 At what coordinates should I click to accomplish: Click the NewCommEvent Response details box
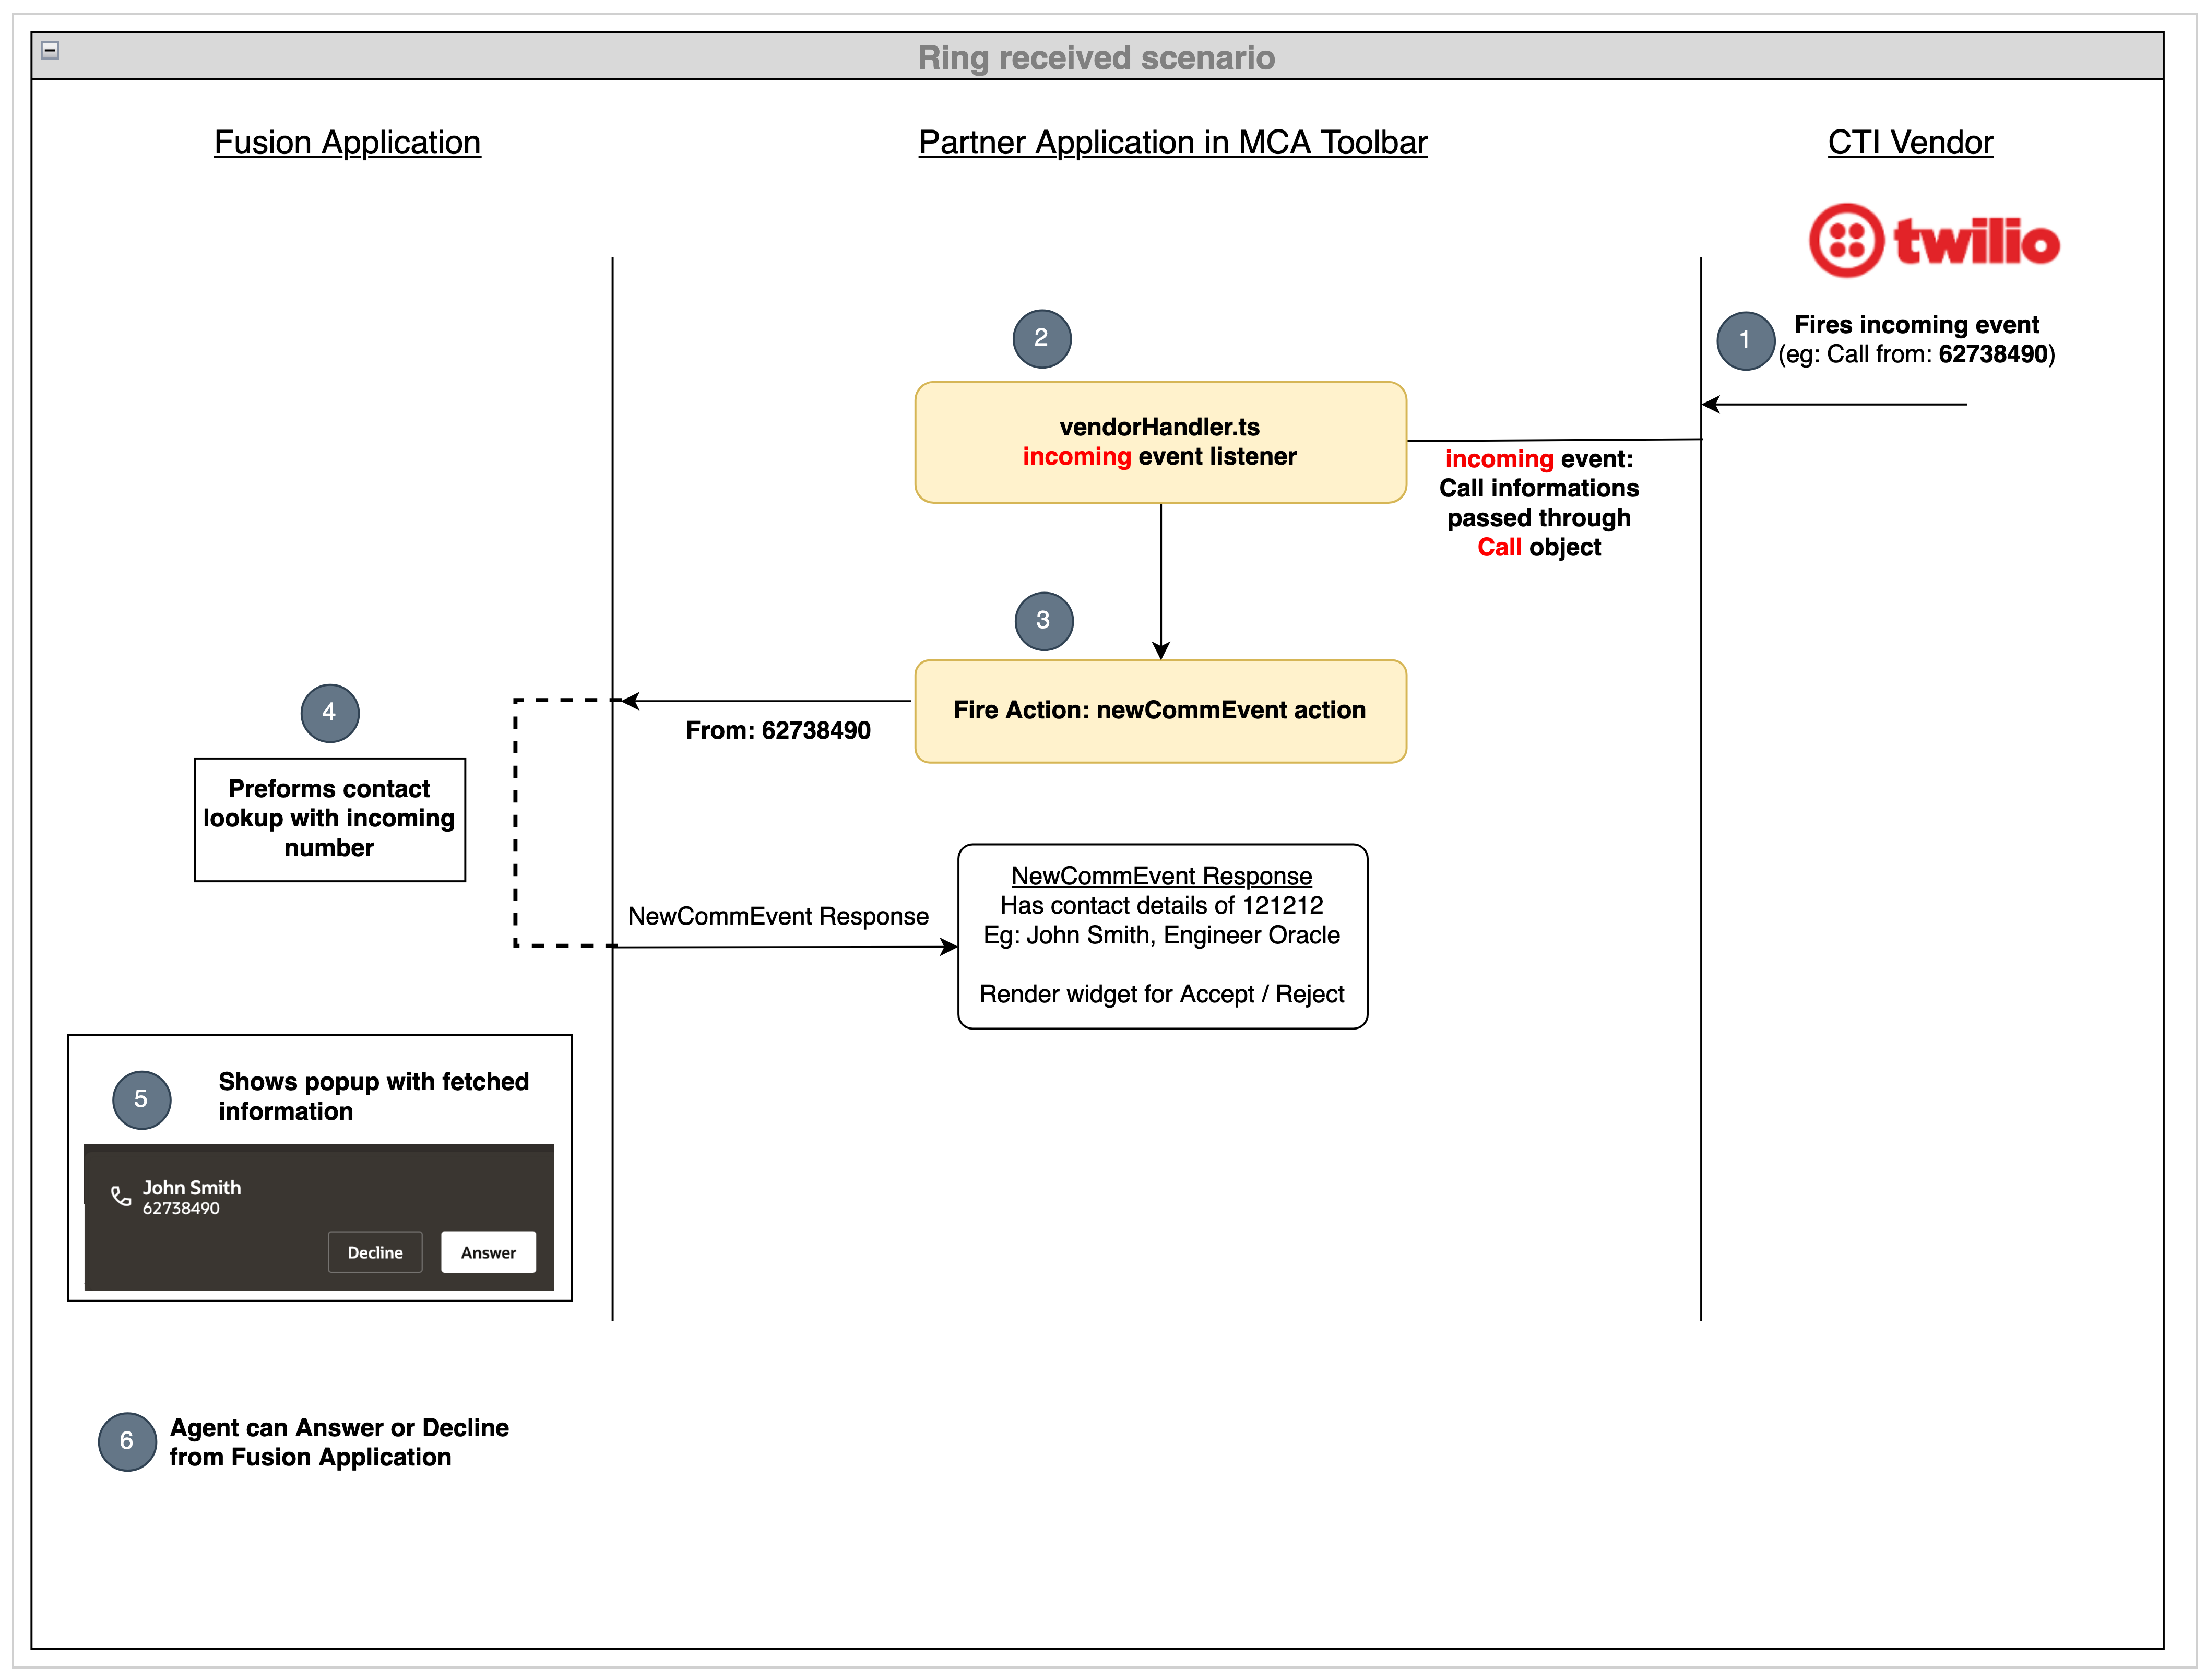[x=1162, y=935]
